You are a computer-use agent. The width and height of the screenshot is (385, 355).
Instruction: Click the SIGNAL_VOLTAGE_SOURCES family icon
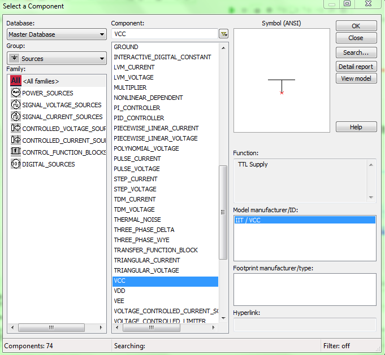(x=16, y=104)
